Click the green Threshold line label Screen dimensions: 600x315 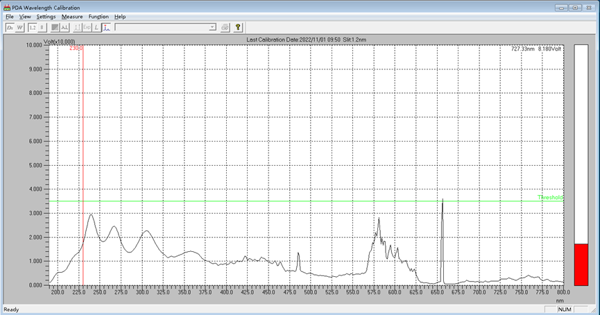(x=549, y=198)
